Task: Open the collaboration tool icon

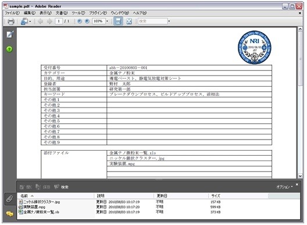Action: click(24, 21)
